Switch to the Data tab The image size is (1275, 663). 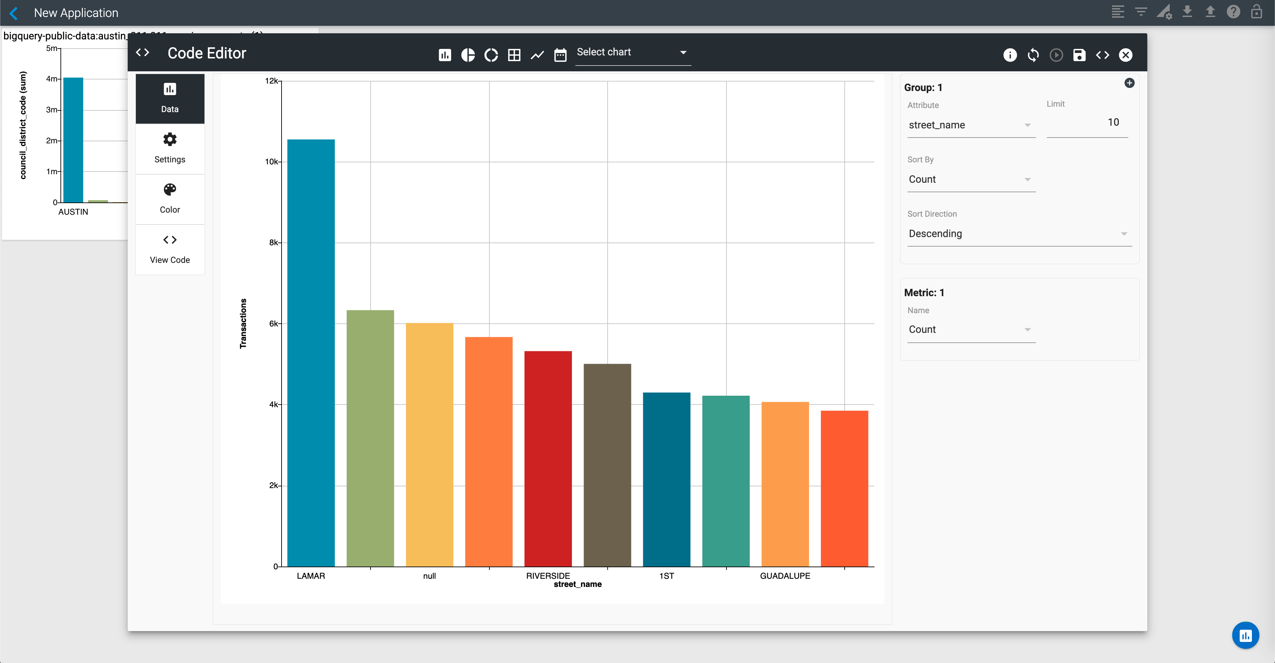[x=170, y=98]
